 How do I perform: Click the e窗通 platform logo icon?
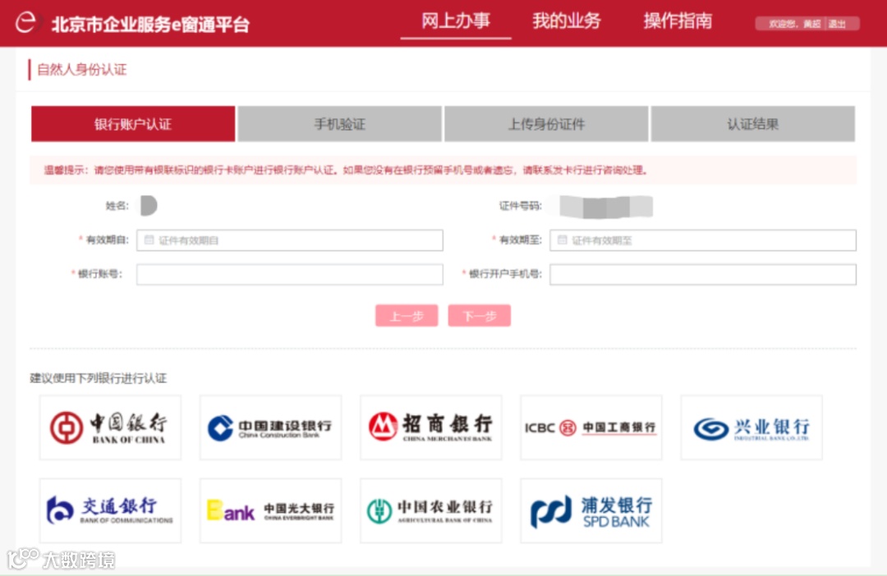[x=25, y=23]
